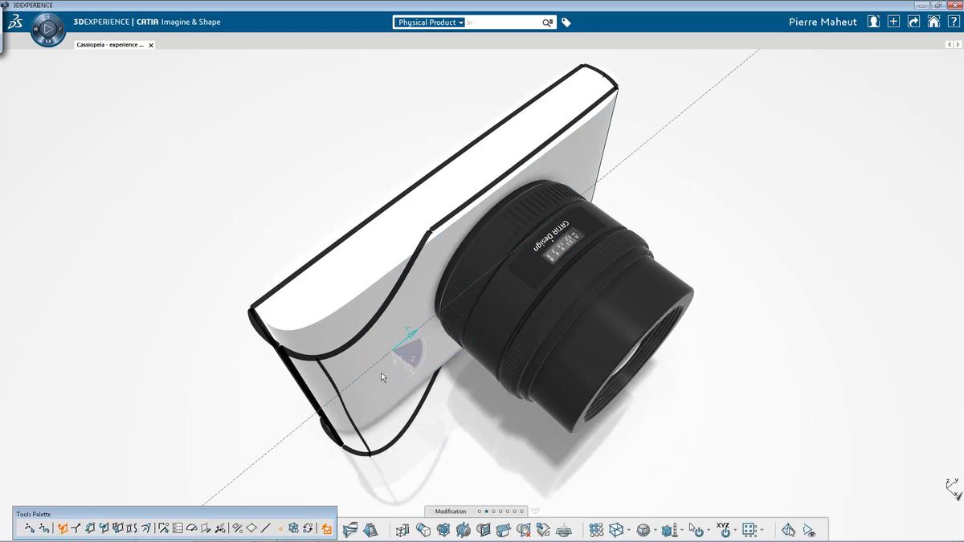Open the Pierre Maheut user name
964x542 pixels.
(x=823, y=22)
